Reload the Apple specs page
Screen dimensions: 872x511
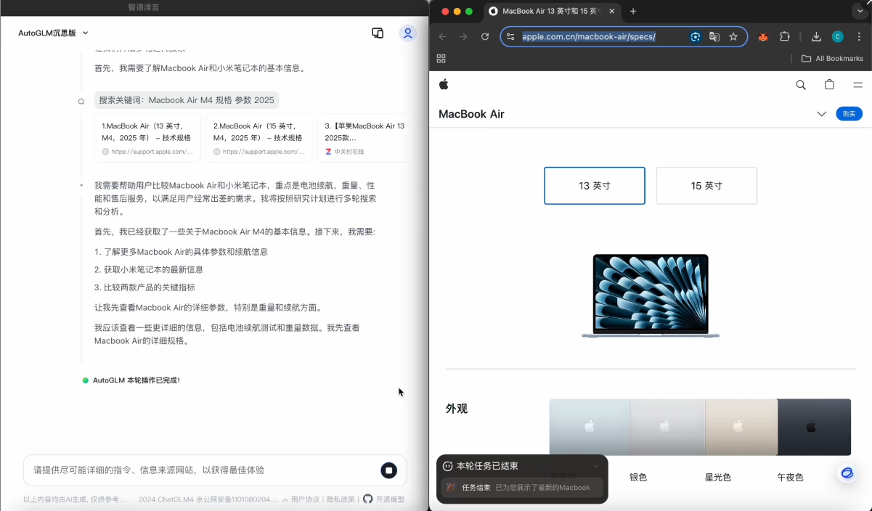coord(485,37)
